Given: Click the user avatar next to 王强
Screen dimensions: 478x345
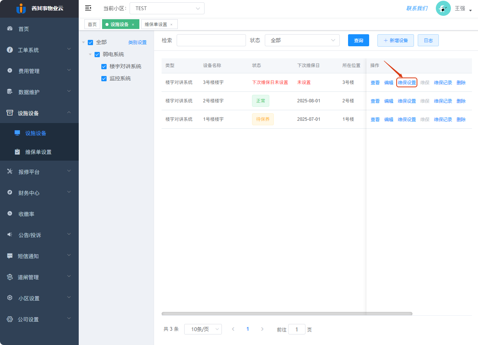Looking at the screenshot, I should [x=443, y=8].
